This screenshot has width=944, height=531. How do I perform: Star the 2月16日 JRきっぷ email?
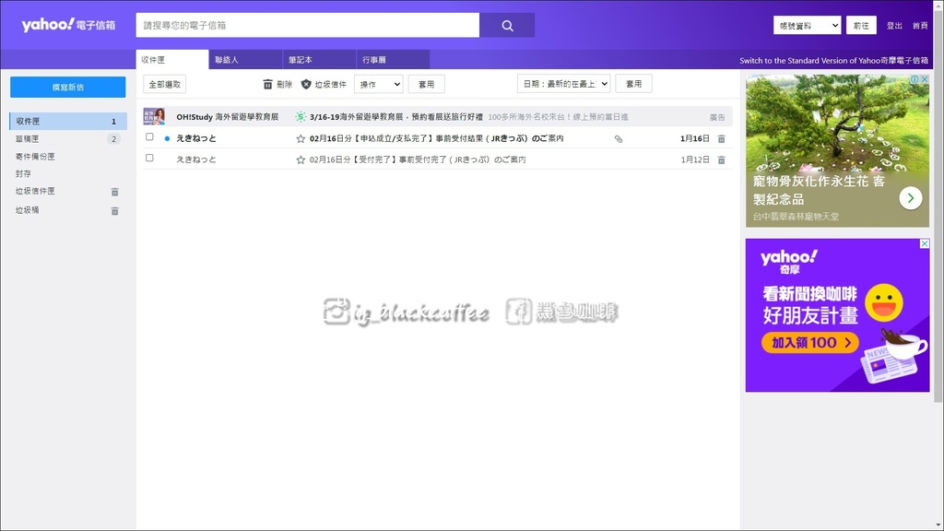point(298,137)
